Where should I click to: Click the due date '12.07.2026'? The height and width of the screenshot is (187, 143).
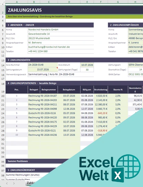87,109
